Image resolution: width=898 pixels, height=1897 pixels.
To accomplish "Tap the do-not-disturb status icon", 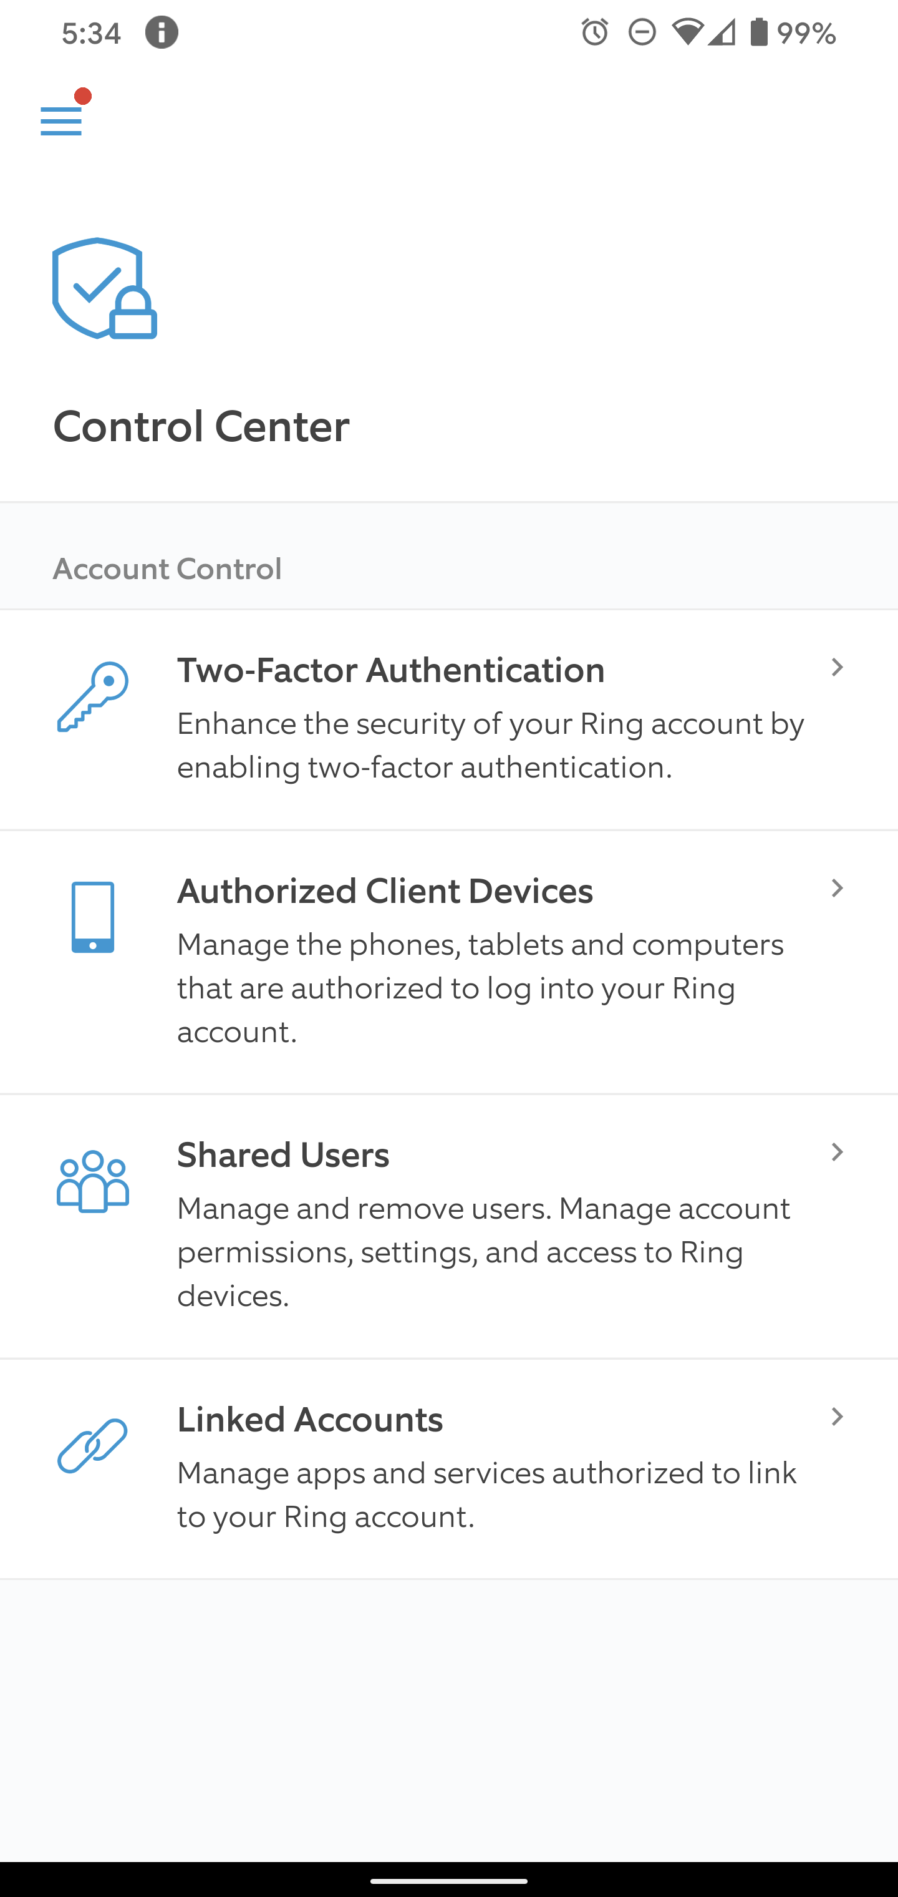I will (x=642, y=32).
